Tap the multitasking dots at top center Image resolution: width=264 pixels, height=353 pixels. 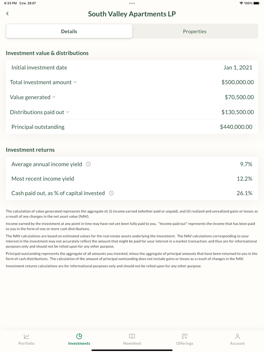click(132, 4)
